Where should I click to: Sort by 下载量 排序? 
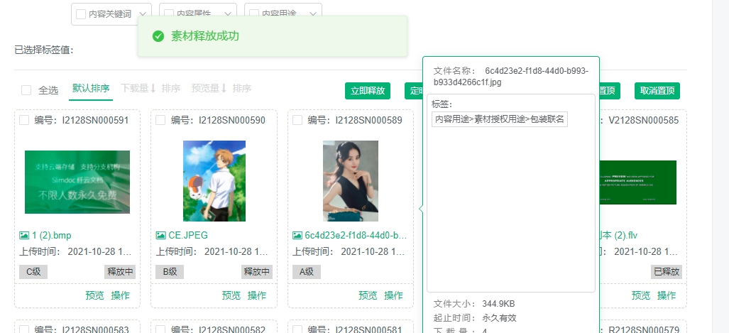pyautogui.click(x=150, y=88)
